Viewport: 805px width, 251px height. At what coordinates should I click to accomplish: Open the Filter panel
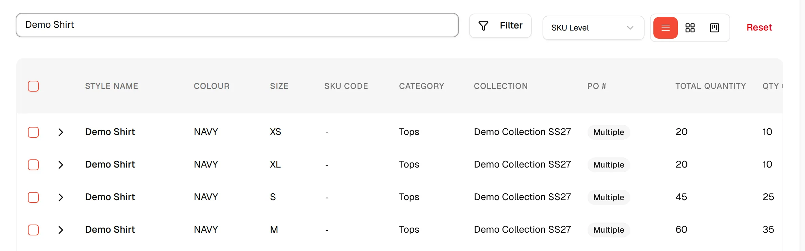(500, 26)
